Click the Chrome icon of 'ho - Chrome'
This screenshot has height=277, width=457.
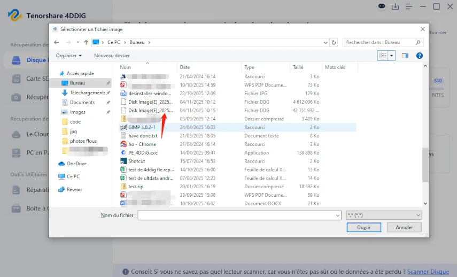[x=123, y=144]
